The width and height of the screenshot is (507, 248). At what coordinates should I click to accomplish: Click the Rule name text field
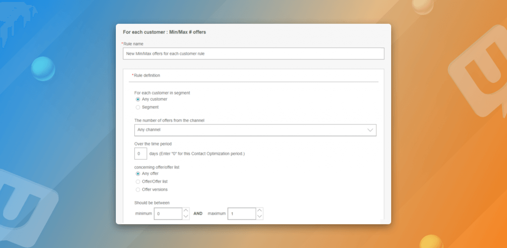coord(253,53)
